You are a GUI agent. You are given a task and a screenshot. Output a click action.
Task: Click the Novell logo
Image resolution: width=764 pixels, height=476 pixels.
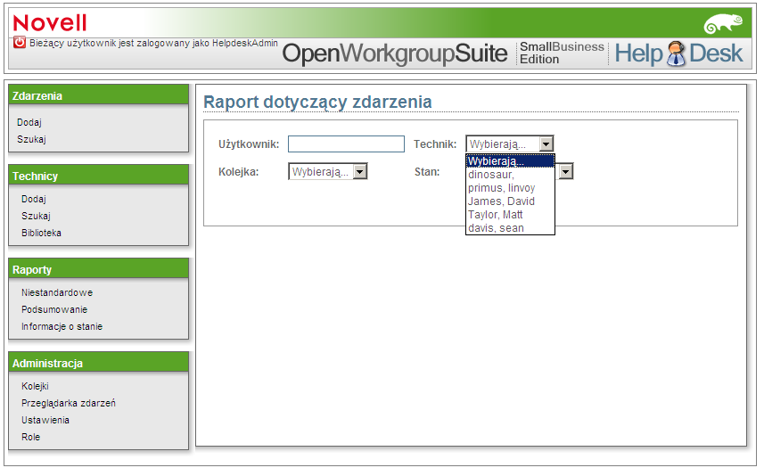coord(50,23)
